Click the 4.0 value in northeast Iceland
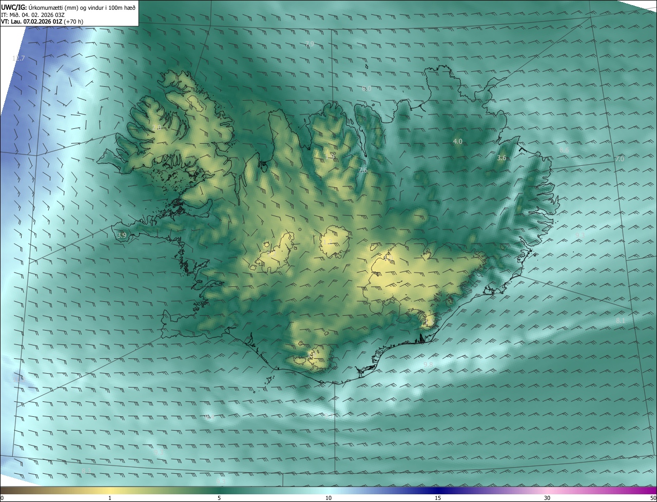This screenshot has width=657, height=502. tap(458, 141)
